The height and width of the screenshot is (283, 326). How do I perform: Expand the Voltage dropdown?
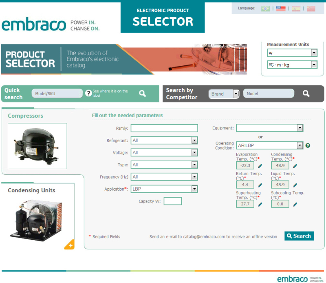point(164,153)
